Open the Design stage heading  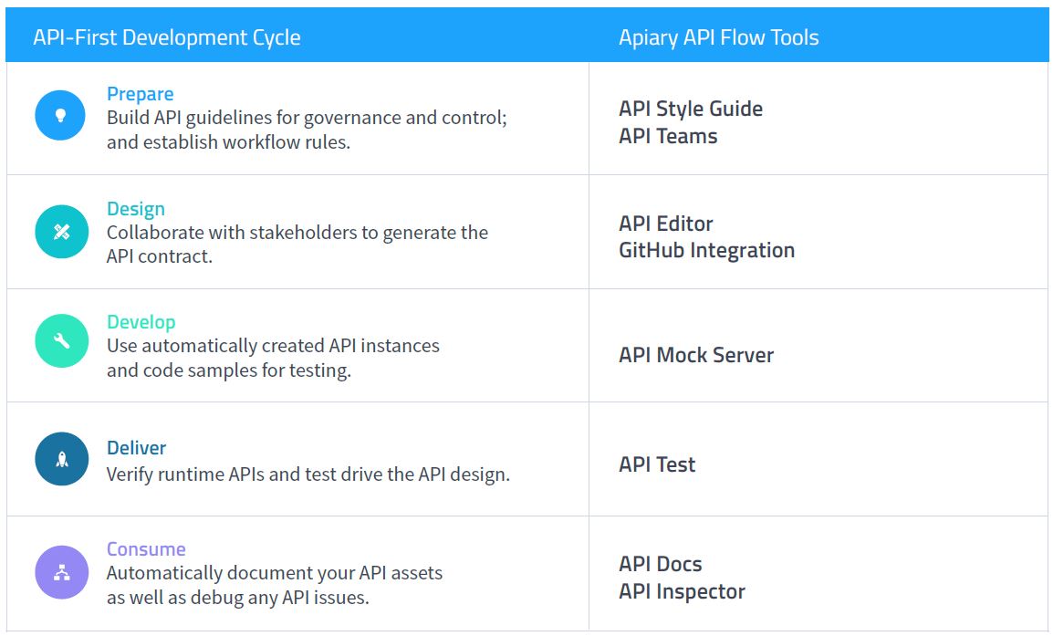tap(136, 209)
